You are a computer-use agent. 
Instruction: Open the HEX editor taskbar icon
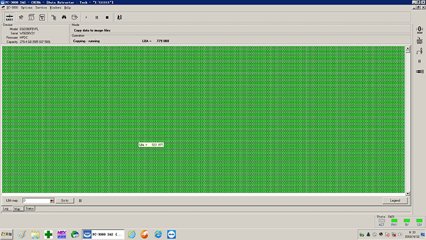[x=62, y=234]
